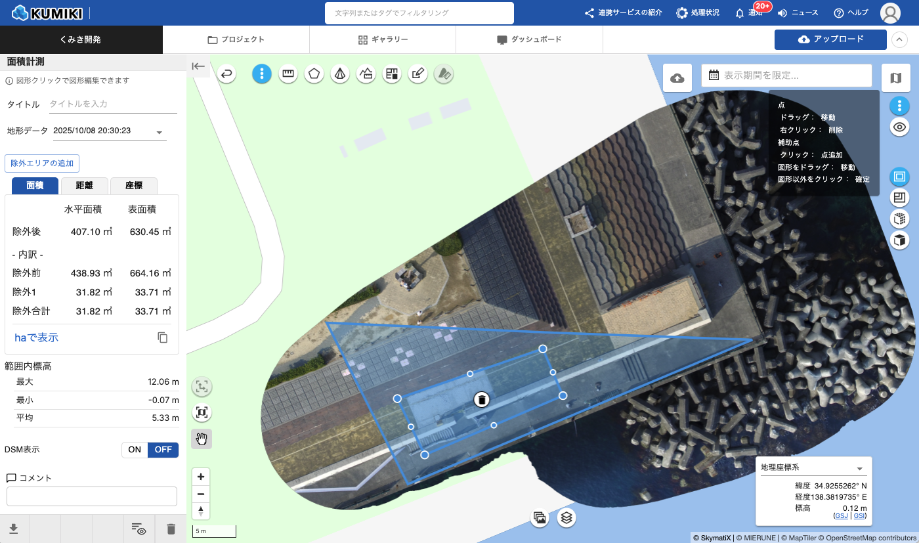Click the タイトル input field
919x543 pixels.
(113, 104)
